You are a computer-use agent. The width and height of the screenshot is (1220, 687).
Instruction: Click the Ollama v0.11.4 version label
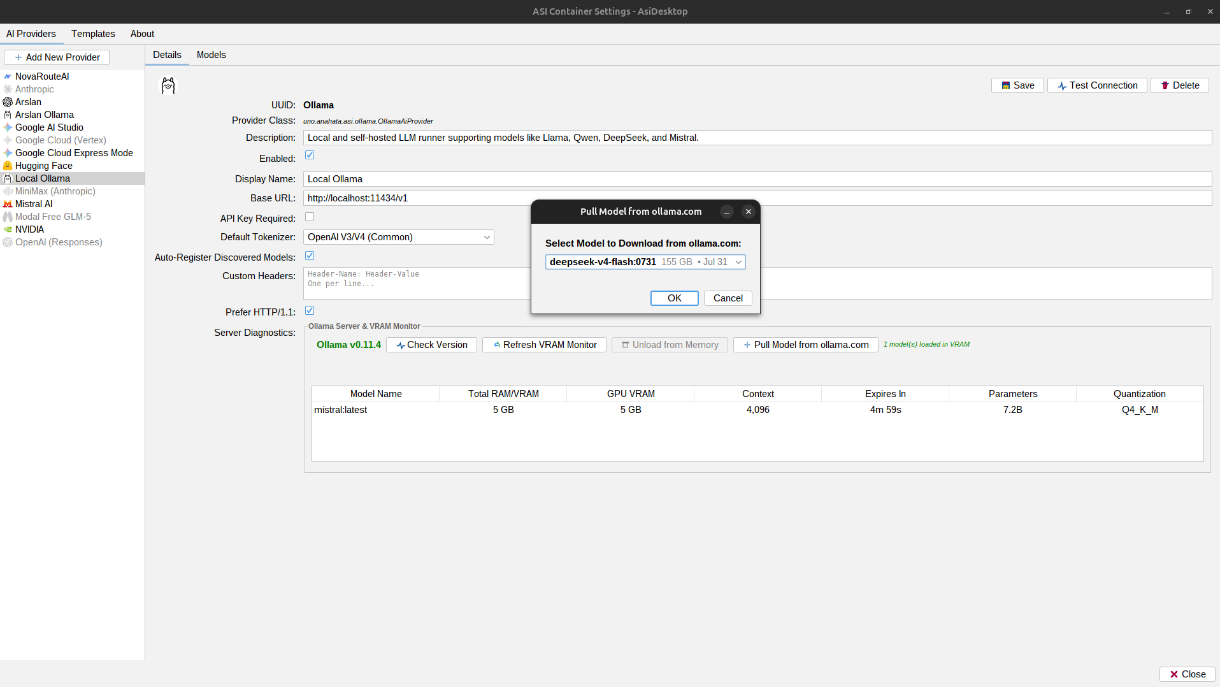click(x=348, y=345)
